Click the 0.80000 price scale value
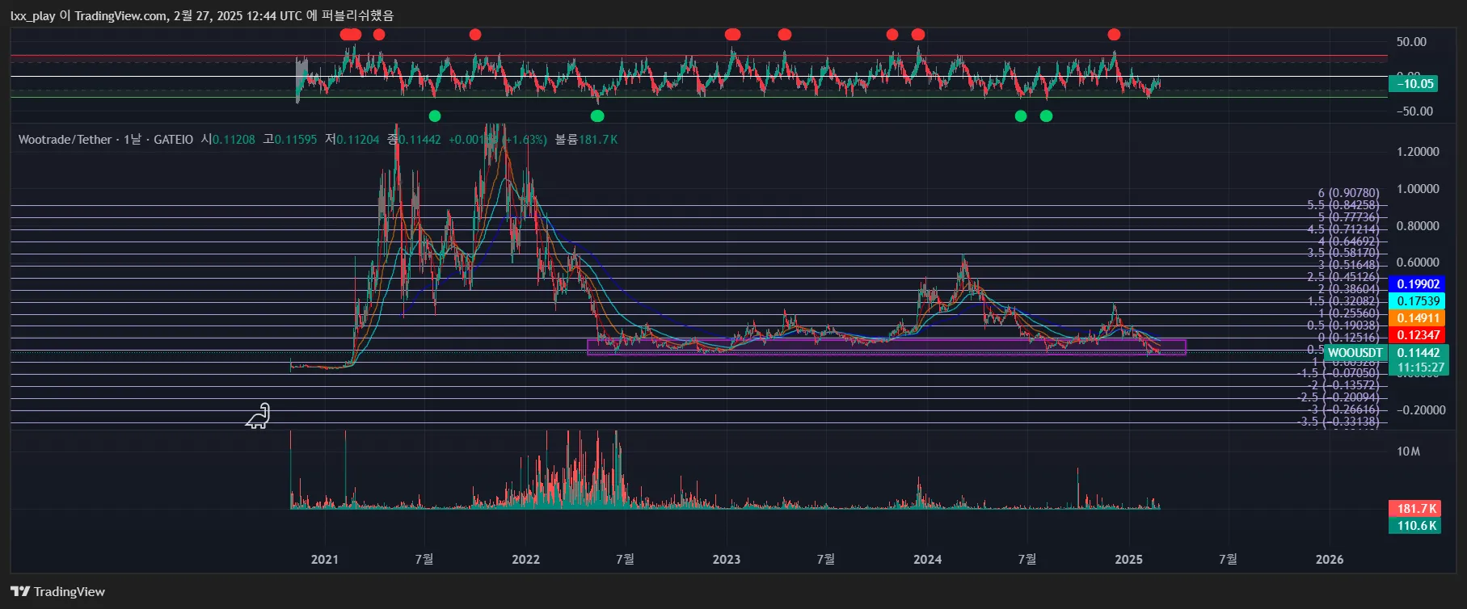 pos(1418,226)
